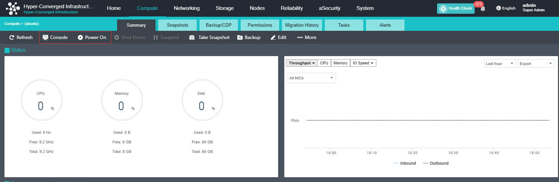Screen dimensions: 559x182
Task: Expand the All NICs dropdown
Action: 311,78
